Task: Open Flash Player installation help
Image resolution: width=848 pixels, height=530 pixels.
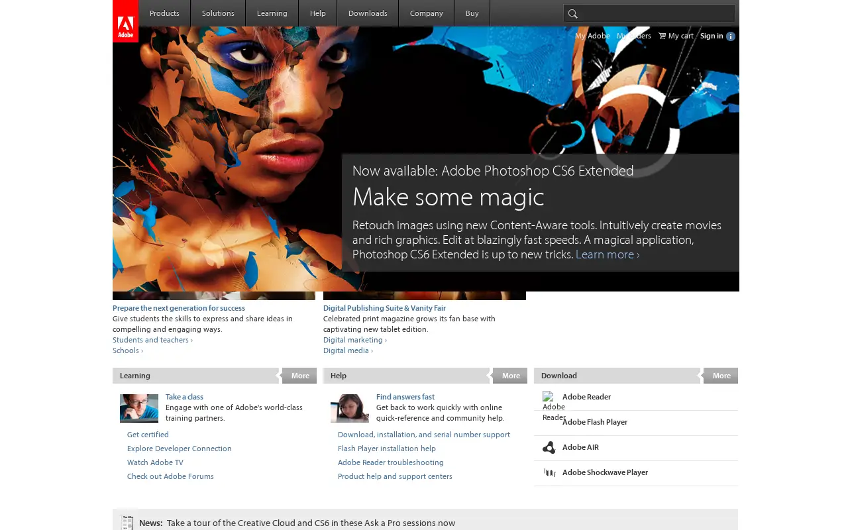Action: tap(387, 449)
